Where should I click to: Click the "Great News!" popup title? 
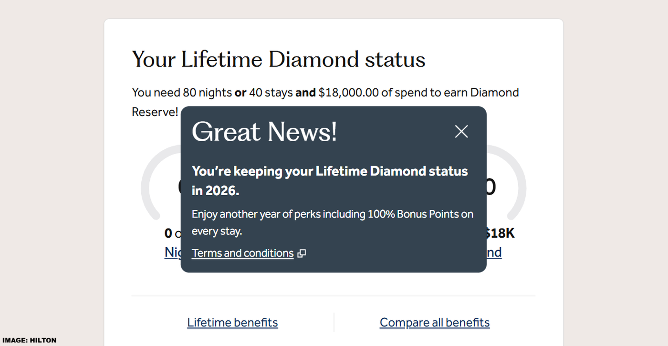tap(264, 132)
